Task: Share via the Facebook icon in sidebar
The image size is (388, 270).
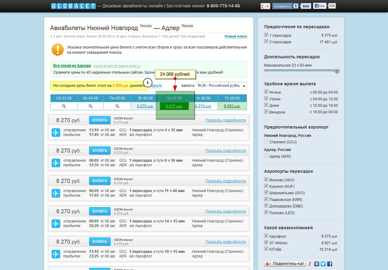Action: (329, 264)
